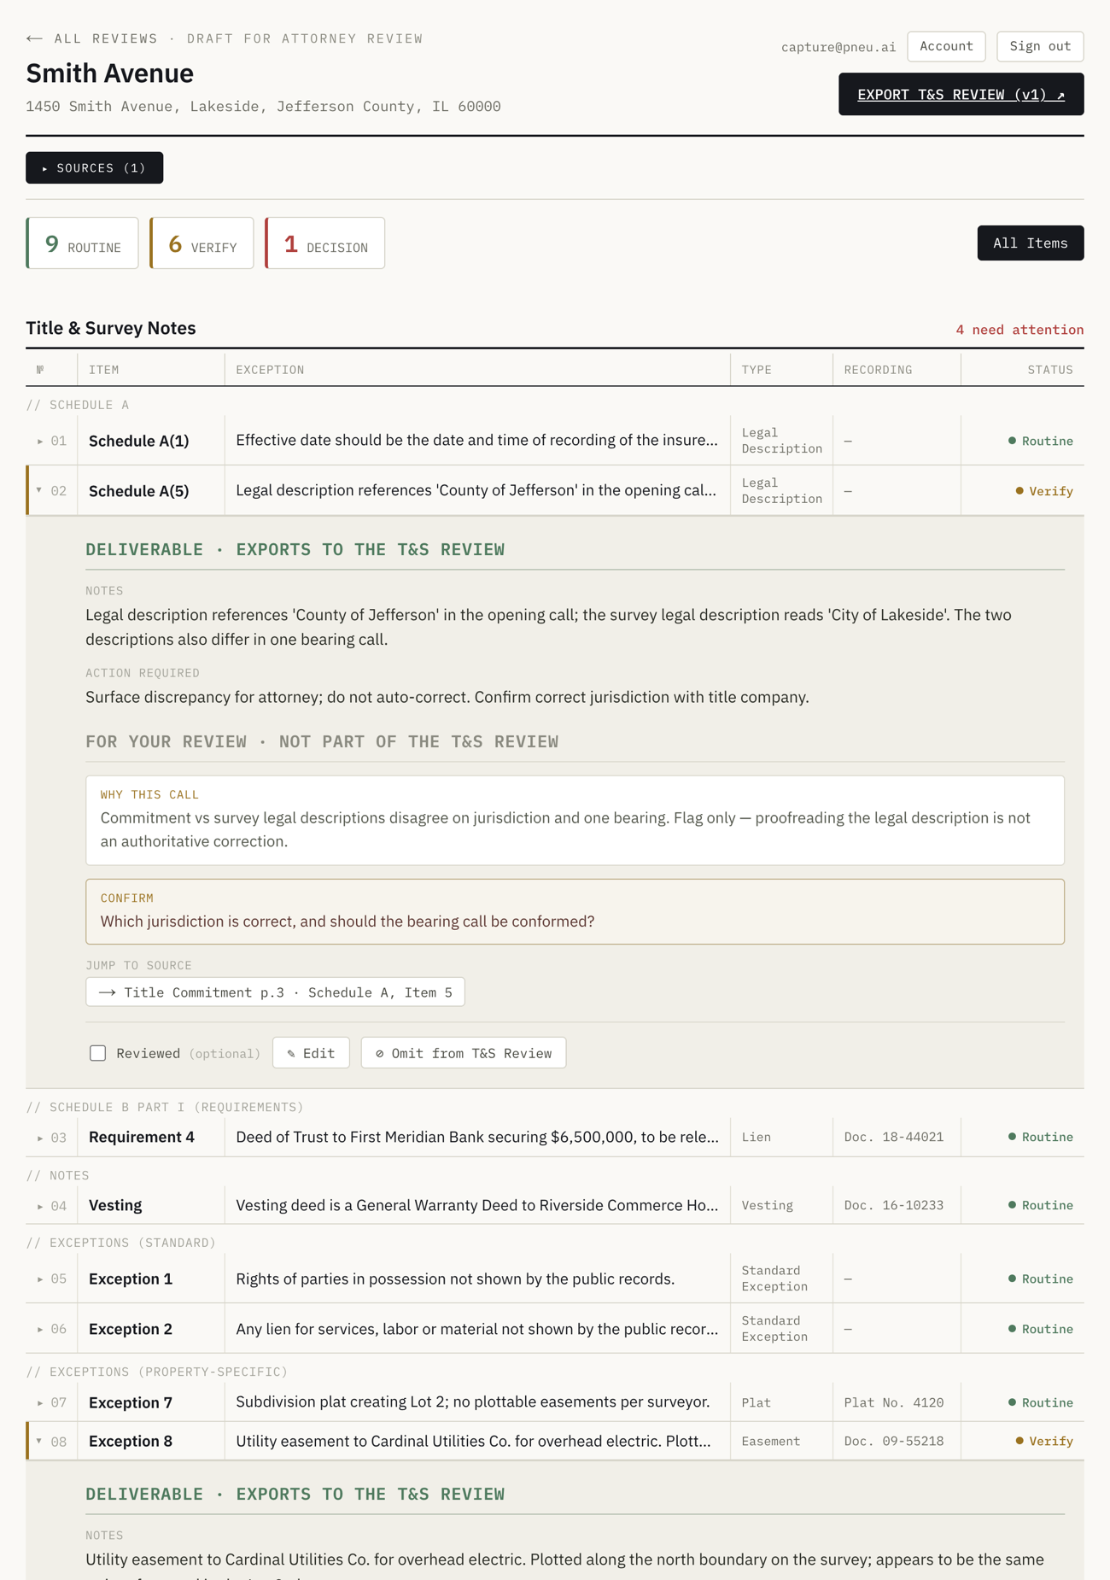This screenshot has height=1580, width=1110.
Task: Show All Items
Action: 1030,243
